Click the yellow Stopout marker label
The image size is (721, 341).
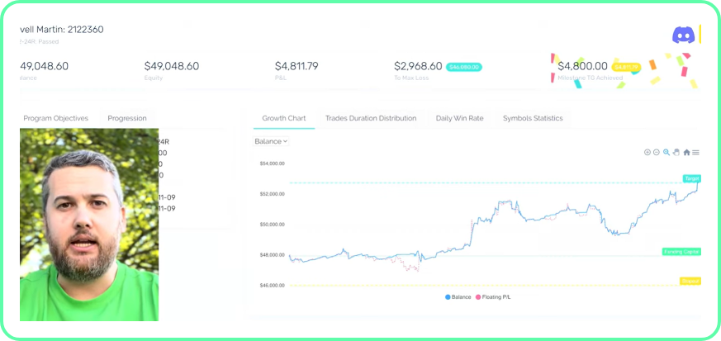(x=690, y=281)
